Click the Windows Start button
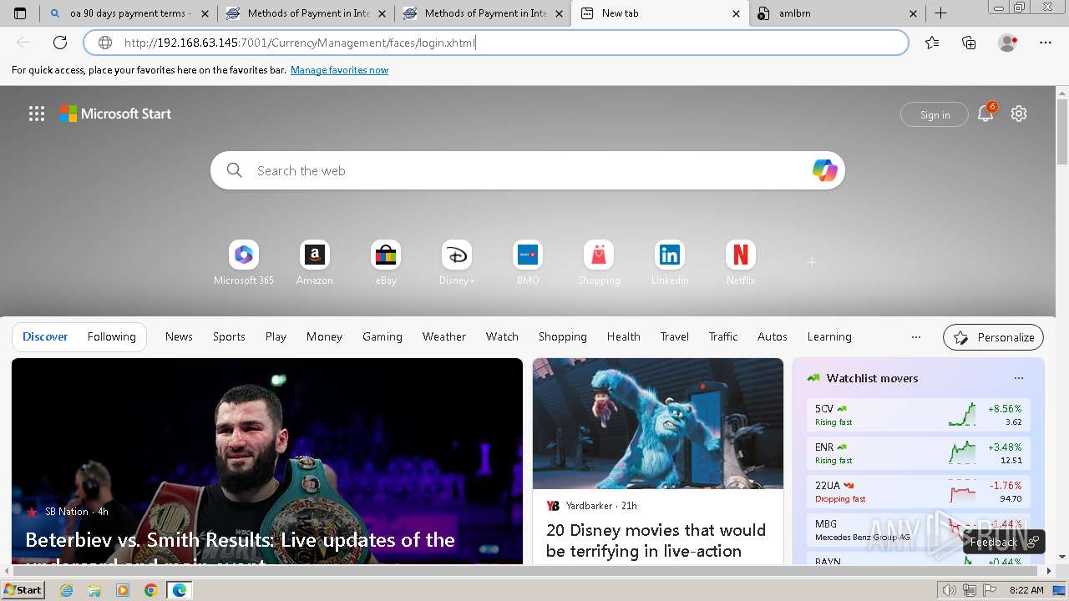Image resolution: width=1069 pixels, height=601 pixels. 23,590
